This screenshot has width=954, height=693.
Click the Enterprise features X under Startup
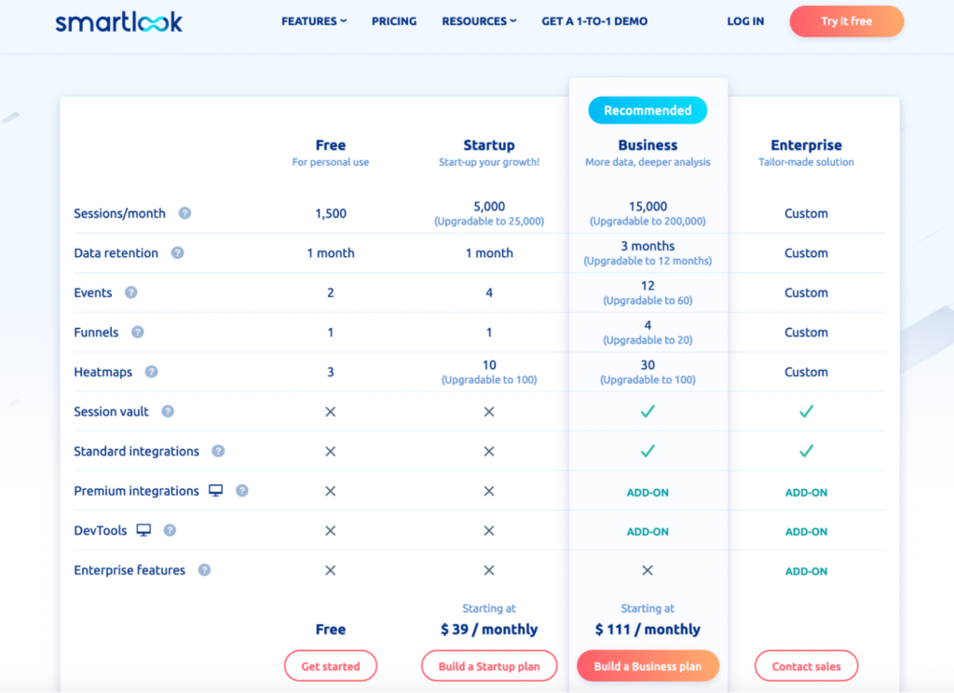[489, 570]
